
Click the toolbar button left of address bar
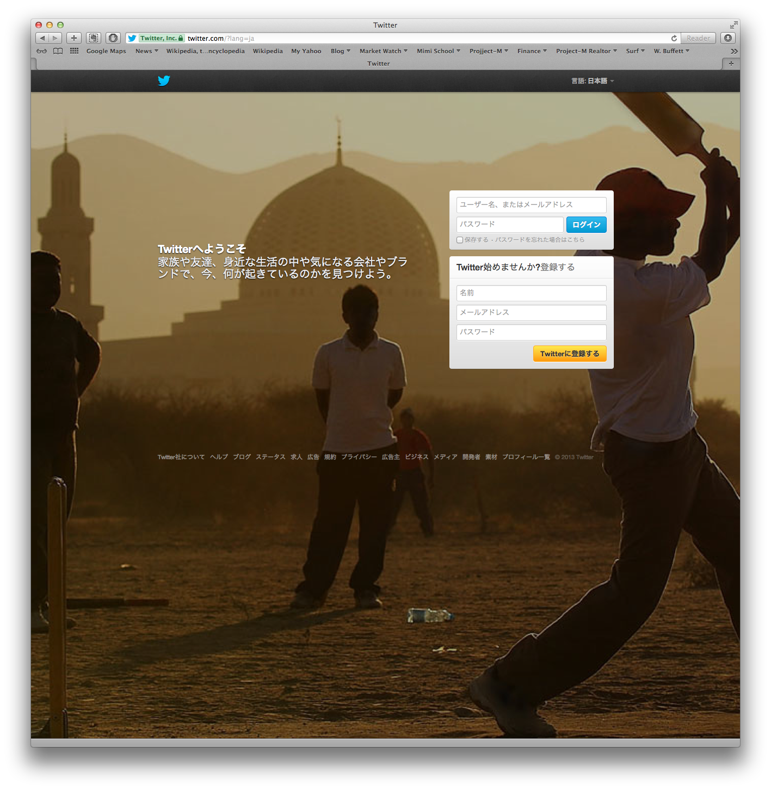coord(113,38)
